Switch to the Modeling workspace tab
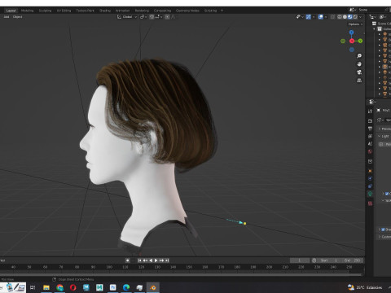The image size is (391, 293). (27, 11)
